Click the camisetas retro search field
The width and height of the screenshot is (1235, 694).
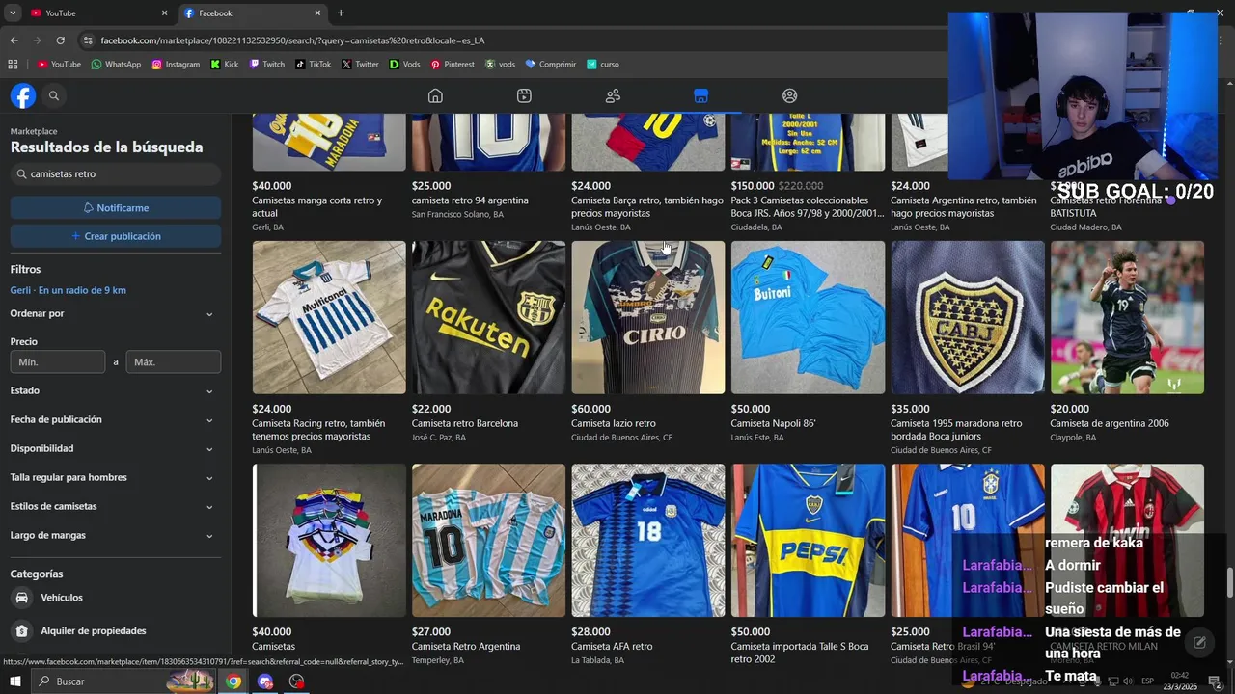tap(116, 174)
